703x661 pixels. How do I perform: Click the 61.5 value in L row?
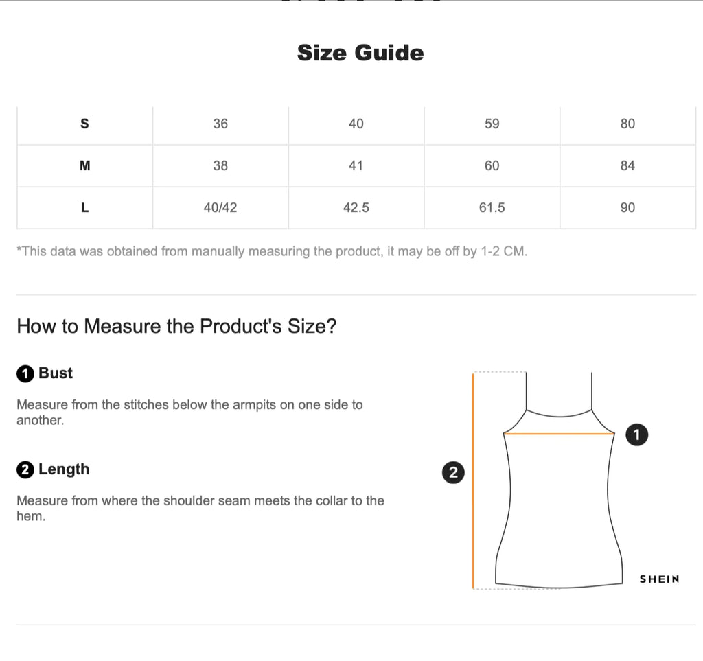point(492,207)
